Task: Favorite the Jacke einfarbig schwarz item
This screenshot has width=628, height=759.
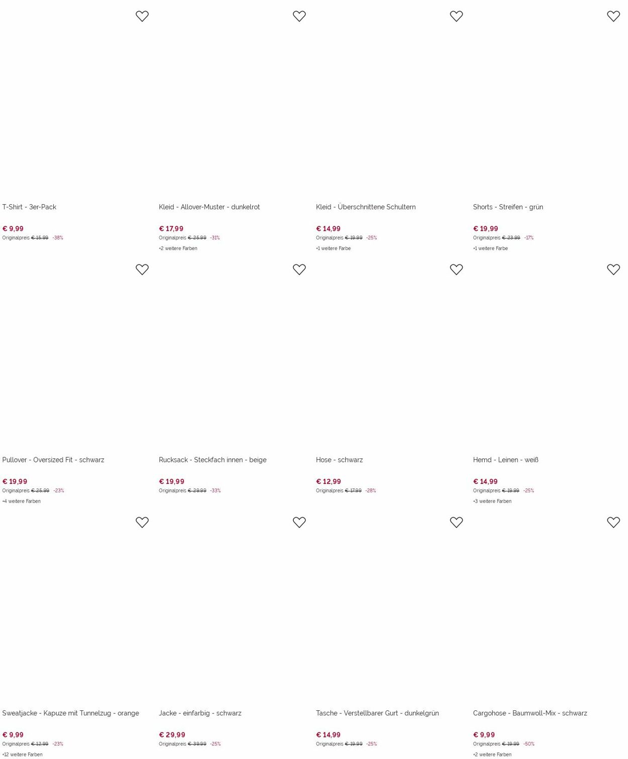Action: [299, 522]
